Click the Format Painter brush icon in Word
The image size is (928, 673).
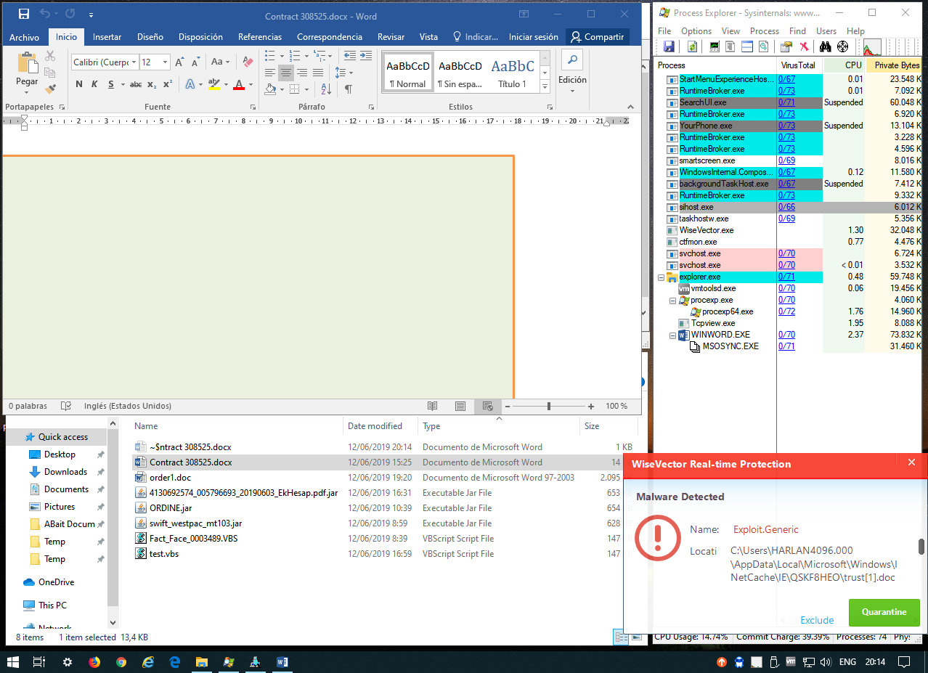pos(50,89)
